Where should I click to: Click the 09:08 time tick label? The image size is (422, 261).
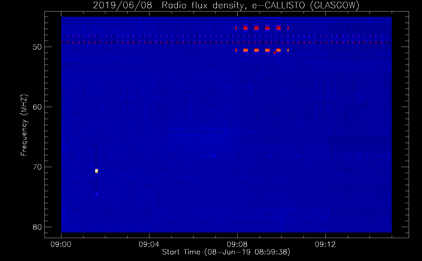[x=237, y=245]
